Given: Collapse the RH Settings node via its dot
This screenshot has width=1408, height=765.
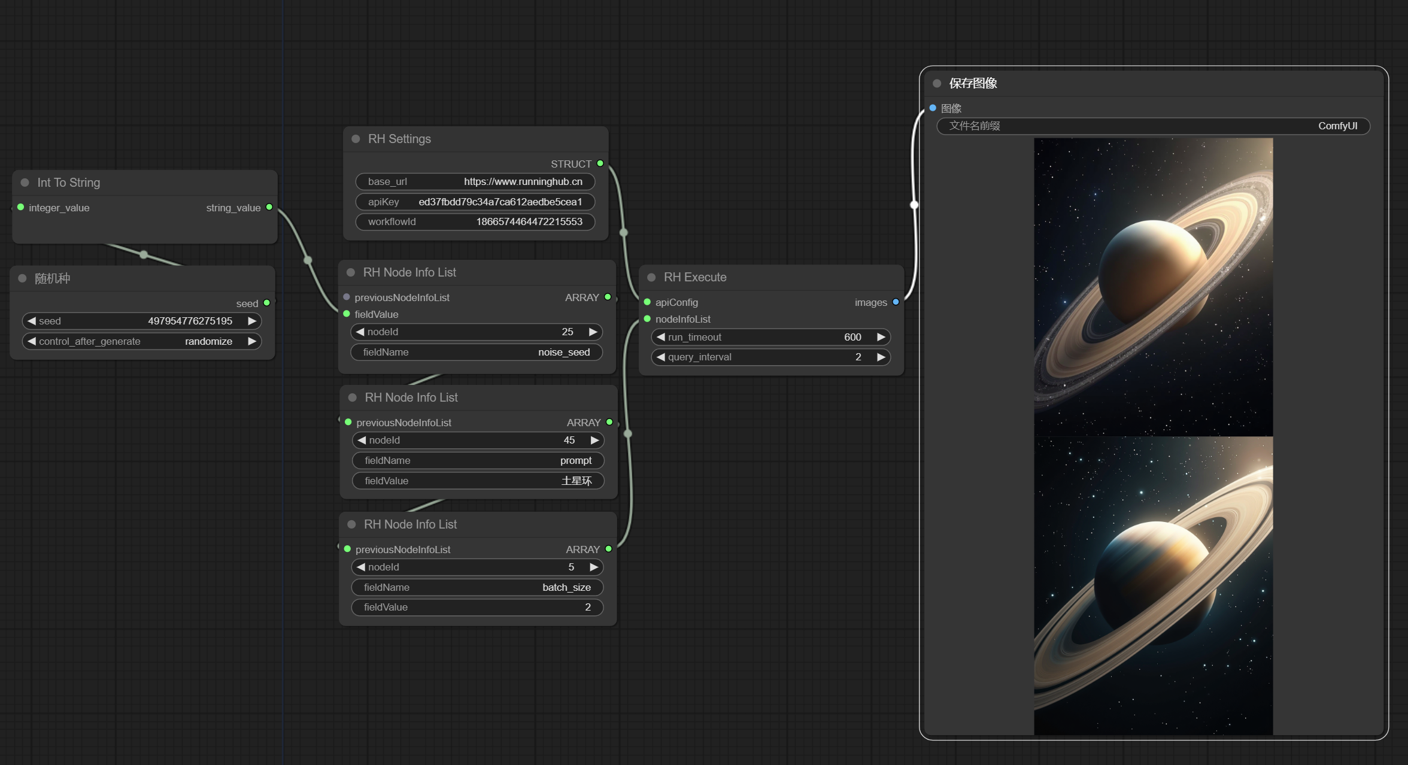Looking at the screenshot, I should (x=356, y=139).
